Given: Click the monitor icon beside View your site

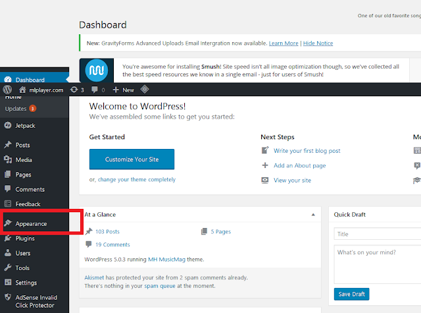Looking at the screenshot, I should pyautogui.click(x=265, y=180).
